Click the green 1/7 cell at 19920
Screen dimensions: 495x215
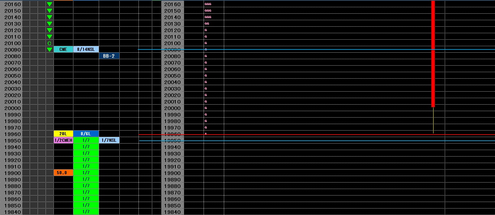tap(86, 160)
